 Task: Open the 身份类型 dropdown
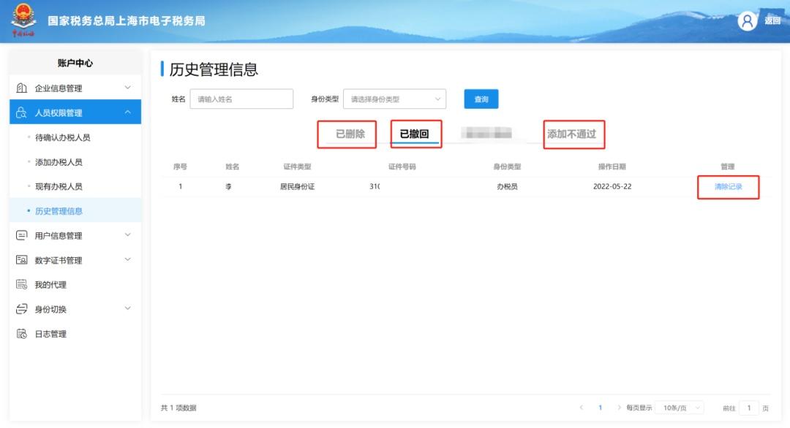pos(394,99)
